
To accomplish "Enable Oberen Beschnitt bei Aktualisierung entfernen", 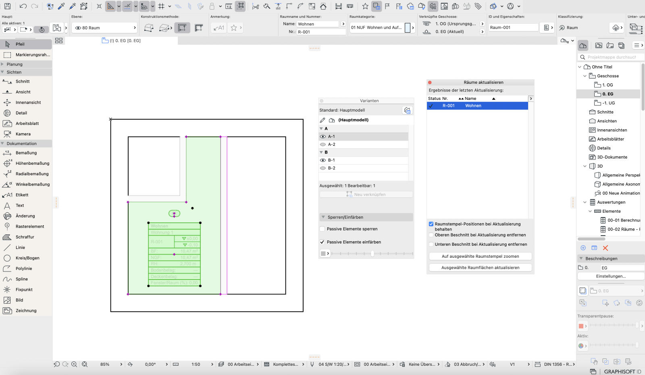I will coord(431,235).
